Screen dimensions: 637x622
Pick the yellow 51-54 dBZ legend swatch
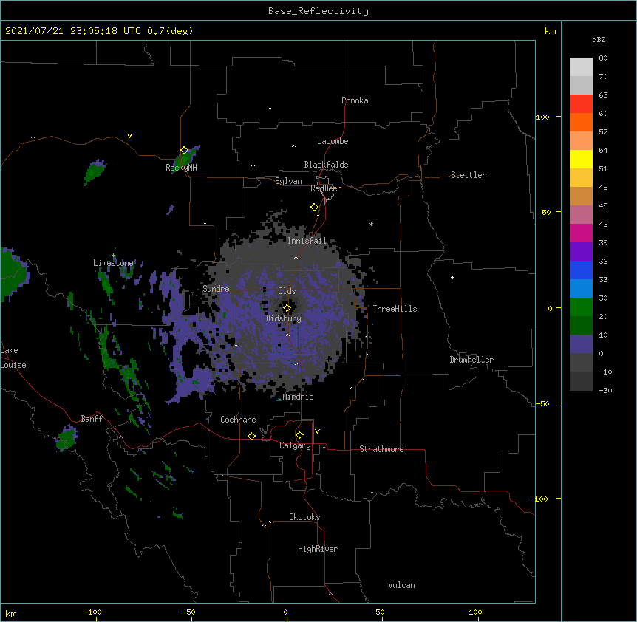pos(581,159)
